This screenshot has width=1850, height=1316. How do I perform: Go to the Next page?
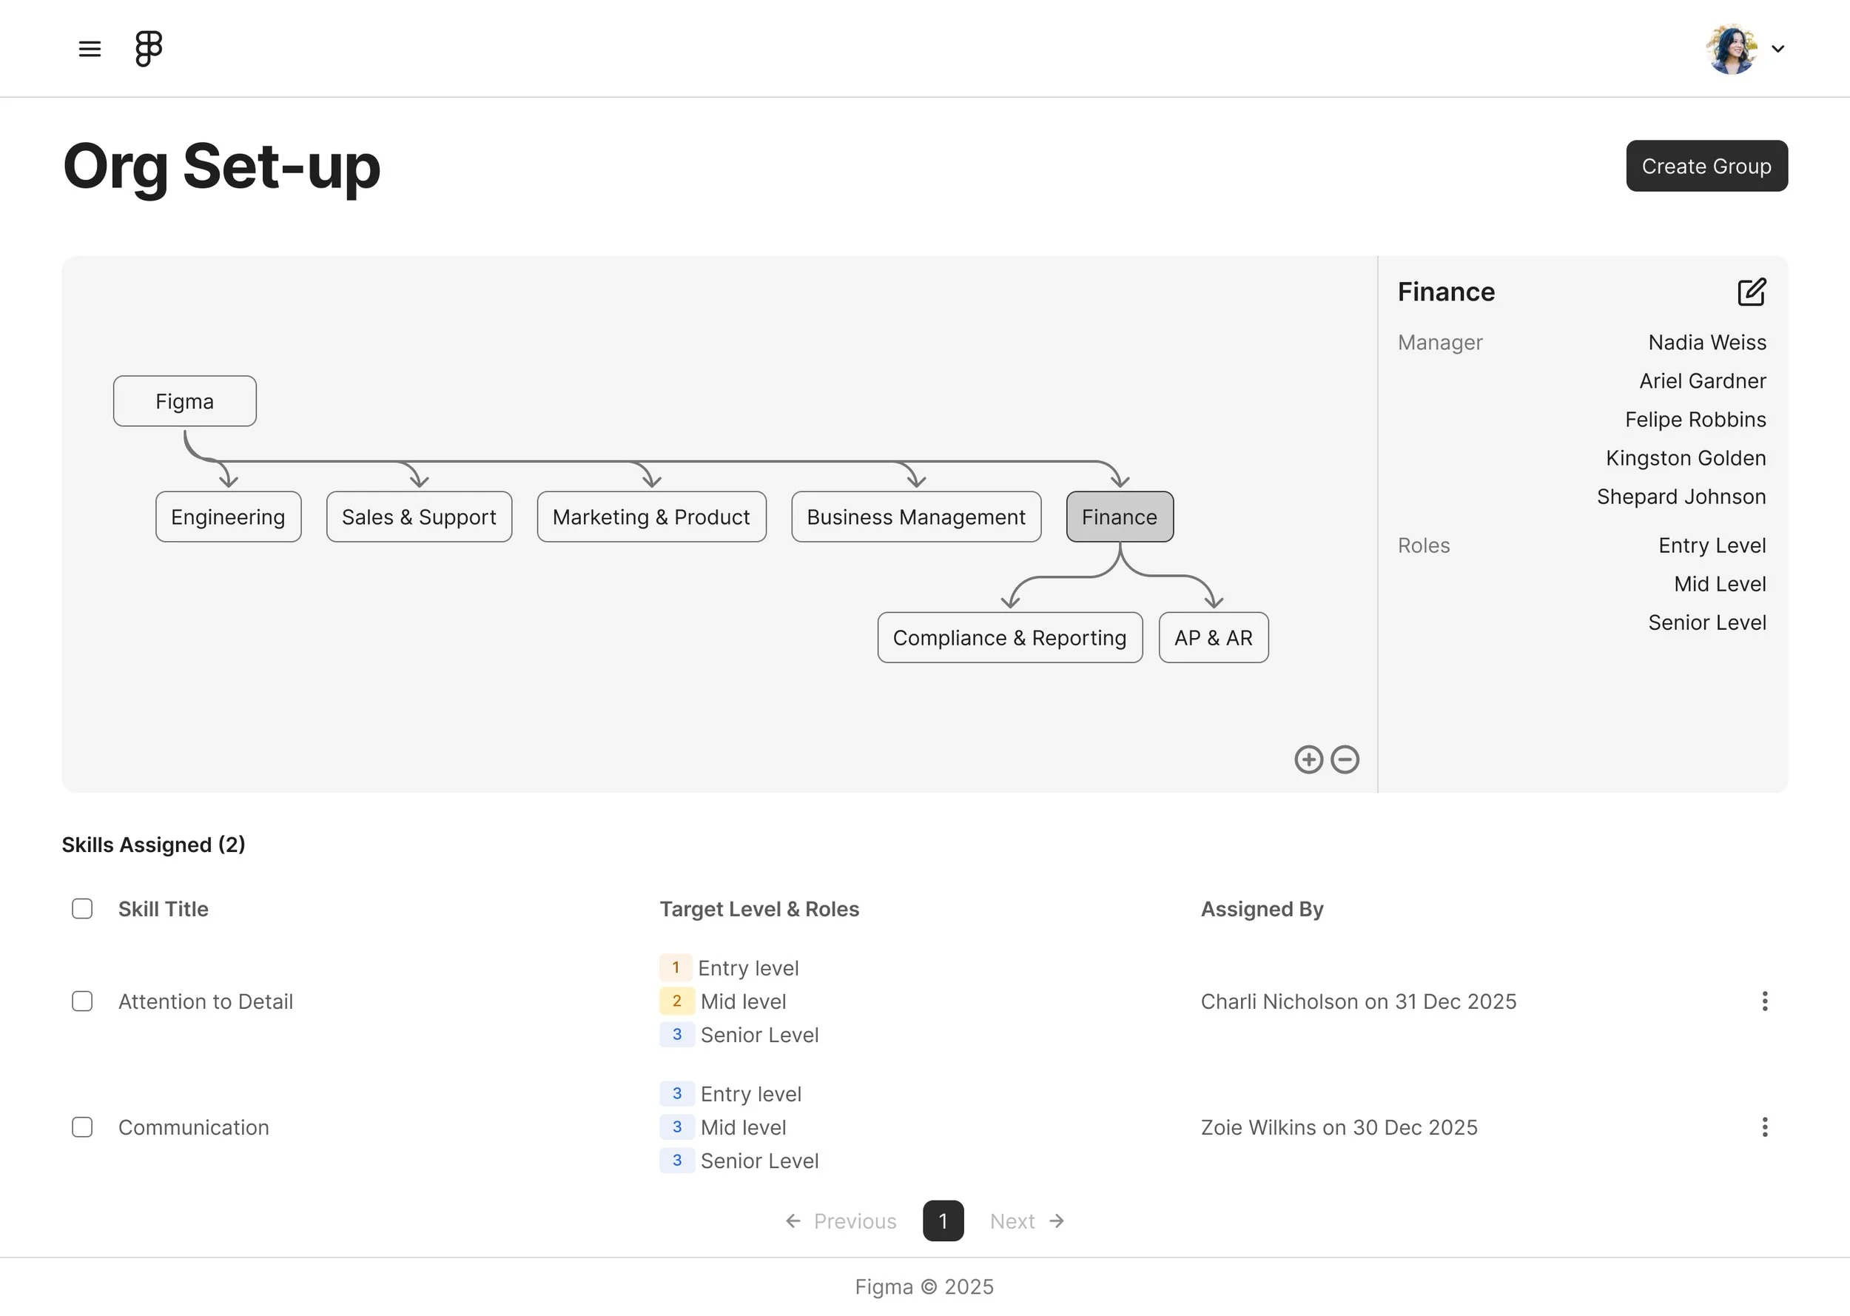tap(1026, 1221)
